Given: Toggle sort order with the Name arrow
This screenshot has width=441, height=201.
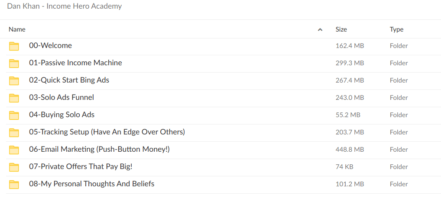Looking at the screenshot, I should tap(320, 30).
